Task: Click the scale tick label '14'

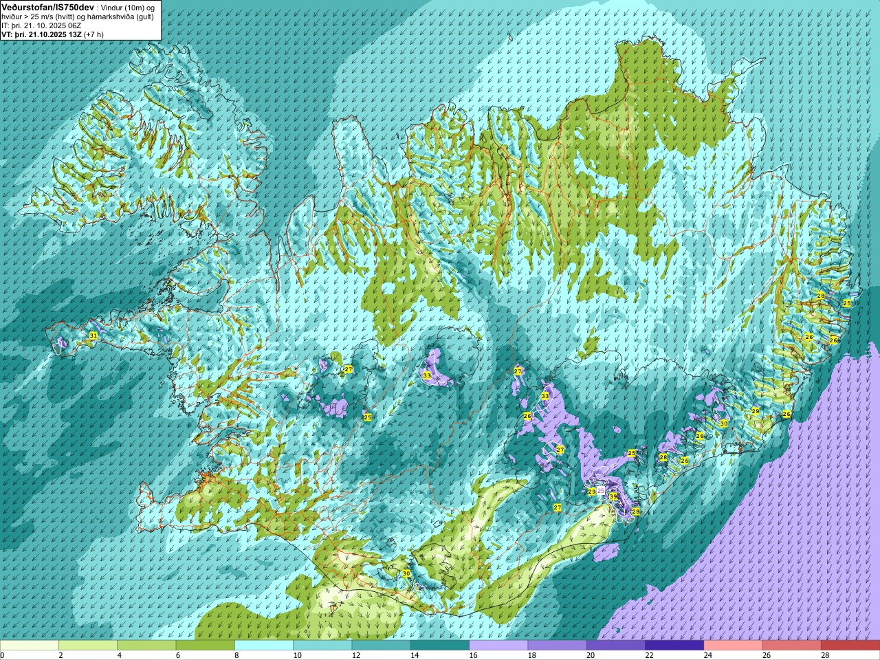Action: pyautogui.click(x=415, y=655)
